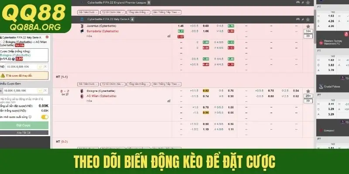
Task: Click info icon beside last-bet reminder
Action: [x=30, y=117]
